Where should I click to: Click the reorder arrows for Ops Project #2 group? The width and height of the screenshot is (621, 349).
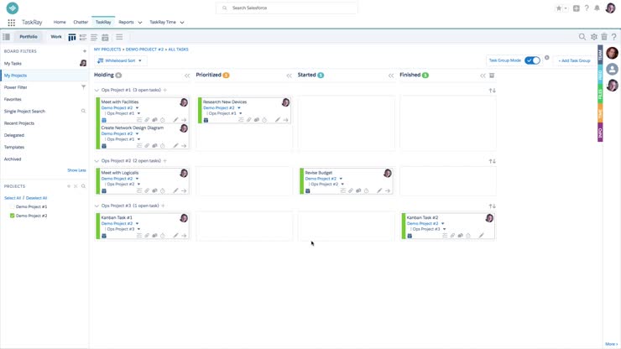click(492, 161)
